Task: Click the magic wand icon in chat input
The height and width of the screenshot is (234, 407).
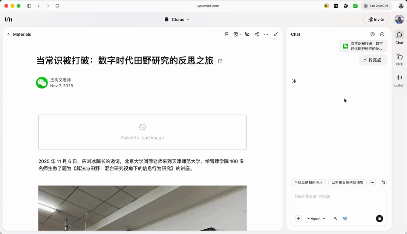Action: point(335,219)
